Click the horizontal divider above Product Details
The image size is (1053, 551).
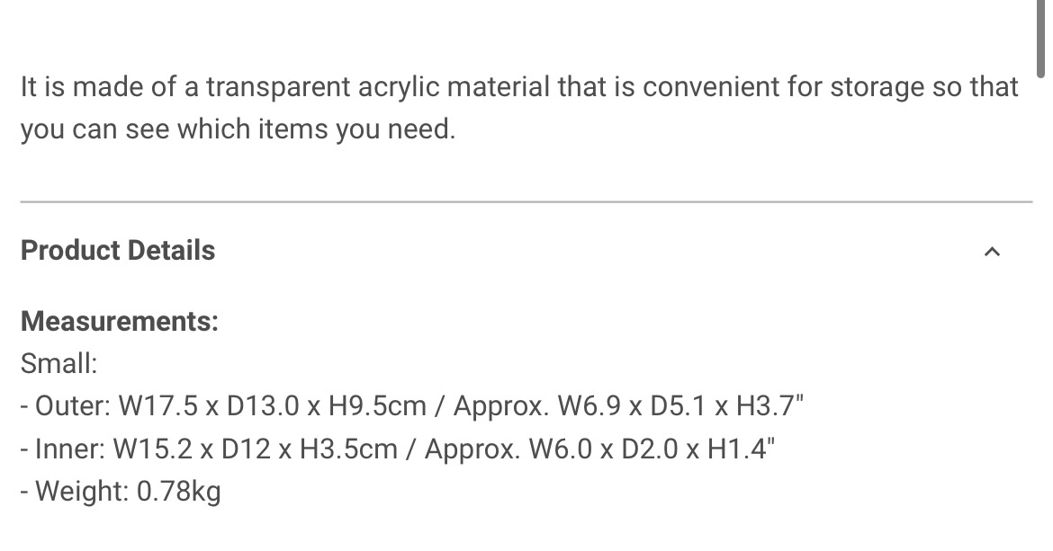[526, 201]
